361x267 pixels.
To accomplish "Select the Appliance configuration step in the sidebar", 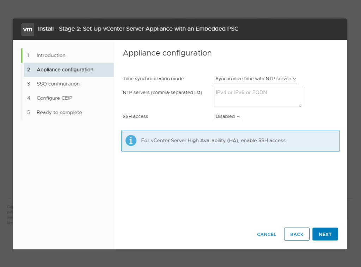I will pos(65,70).
